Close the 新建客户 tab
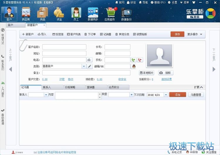The width and height of the screenshot is (220, 155). click(x=44, y=25)
